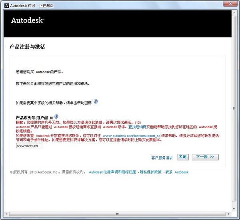Close the Autodesk license window
The height and width of the screenshot is (220, 240).
point(230,4)
